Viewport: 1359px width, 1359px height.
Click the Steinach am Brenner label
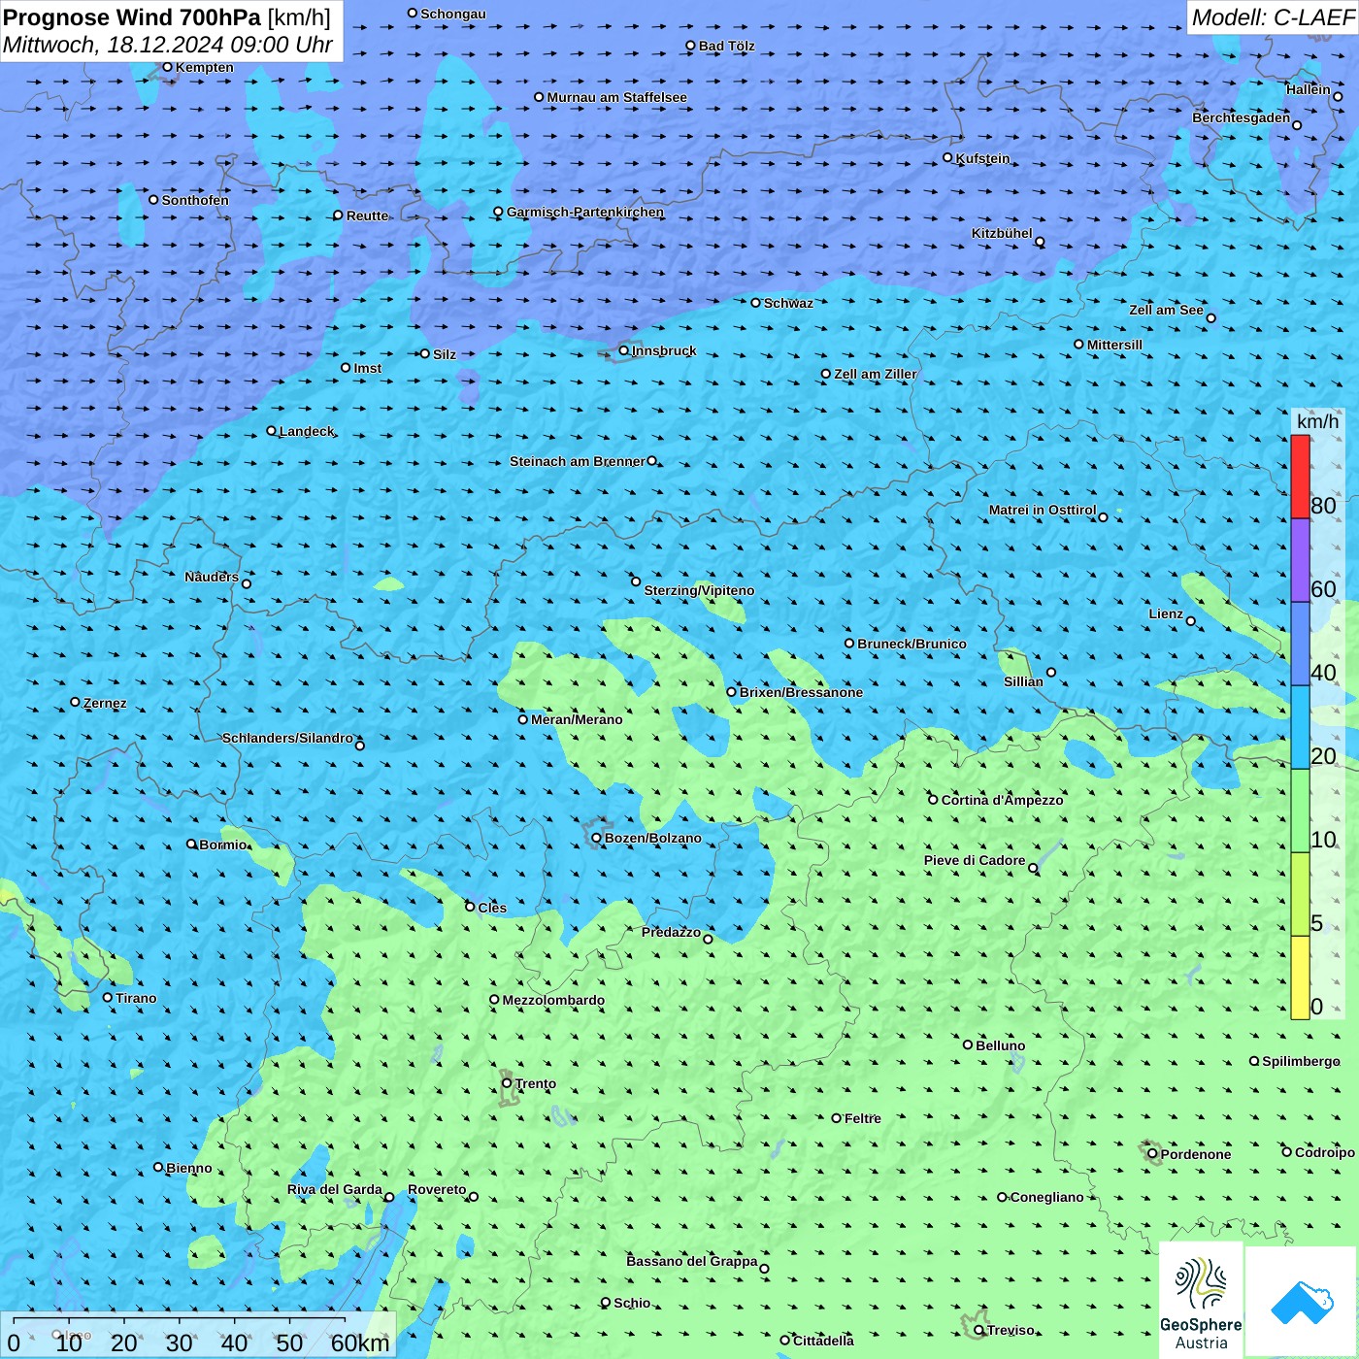578,461
